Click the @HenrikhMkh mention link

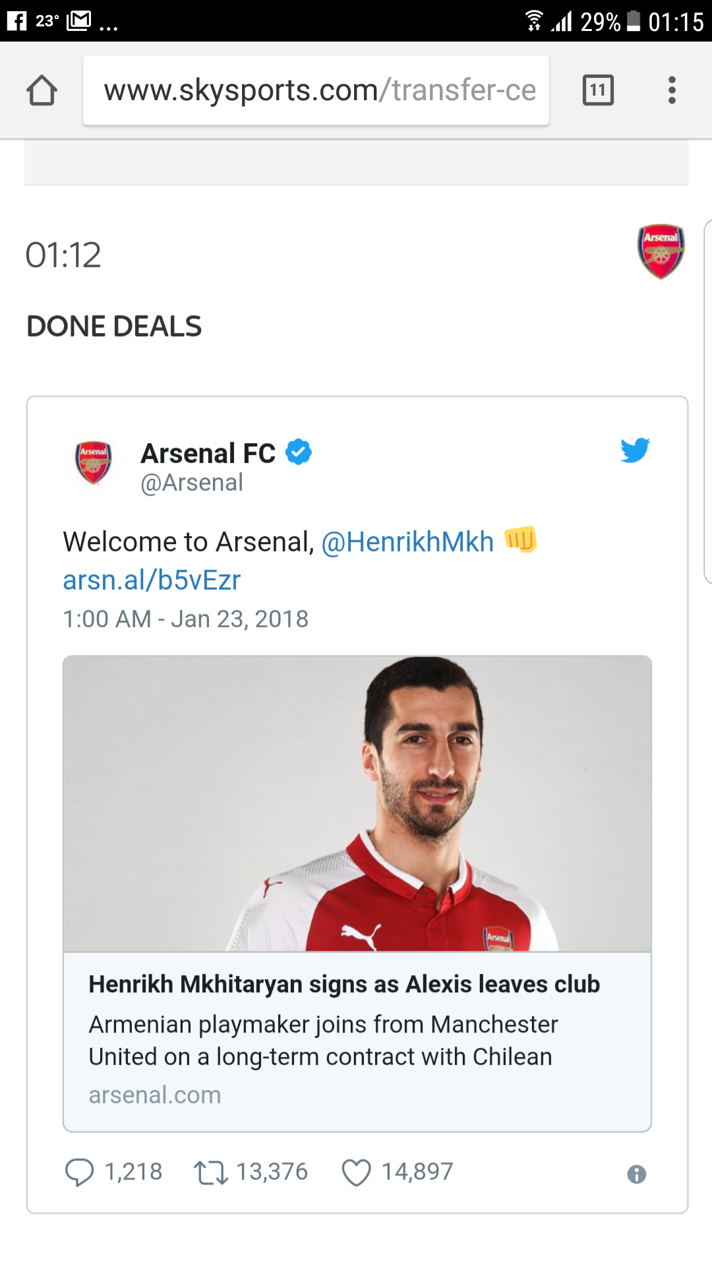click(x=407, y=542)
